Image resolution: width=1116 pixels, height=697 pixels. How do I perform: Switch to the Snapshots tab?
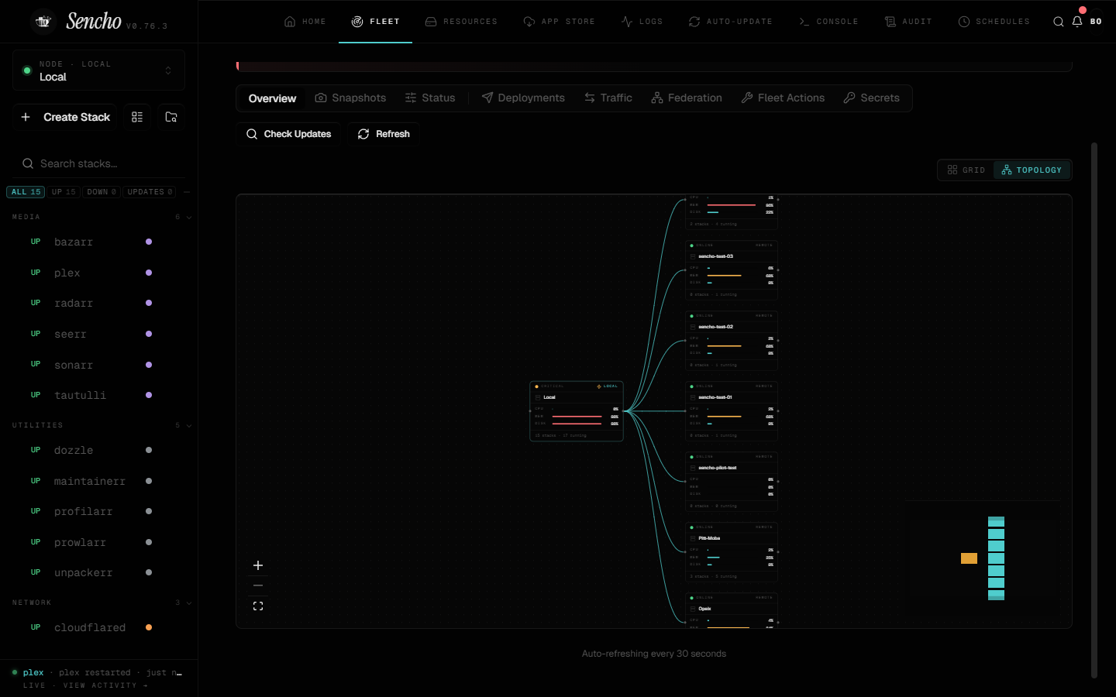[x=350, y=98]
